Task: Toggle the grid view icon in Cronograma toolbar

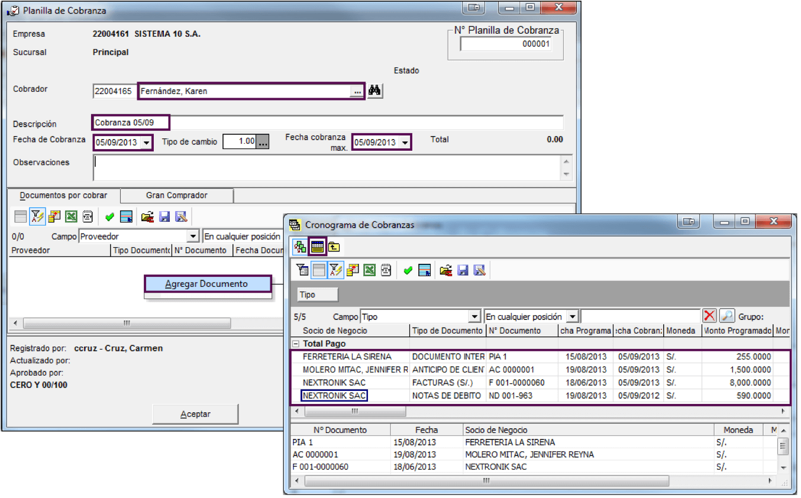Action: pos(319,271)
